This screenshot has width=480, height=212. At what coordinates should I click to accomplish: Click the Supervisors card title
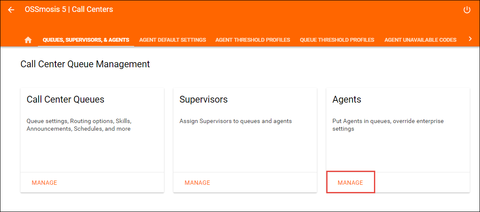[x=204, y=100]
